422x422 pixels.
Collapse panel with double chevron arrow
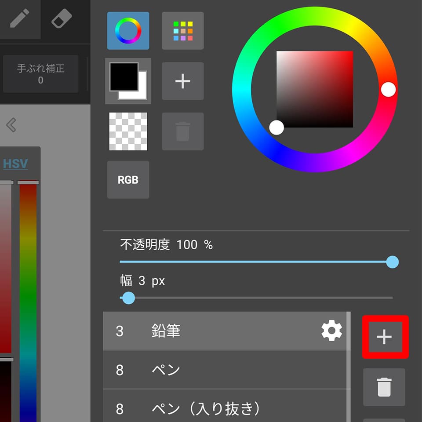pyautogui.click(x=11, y=125)
